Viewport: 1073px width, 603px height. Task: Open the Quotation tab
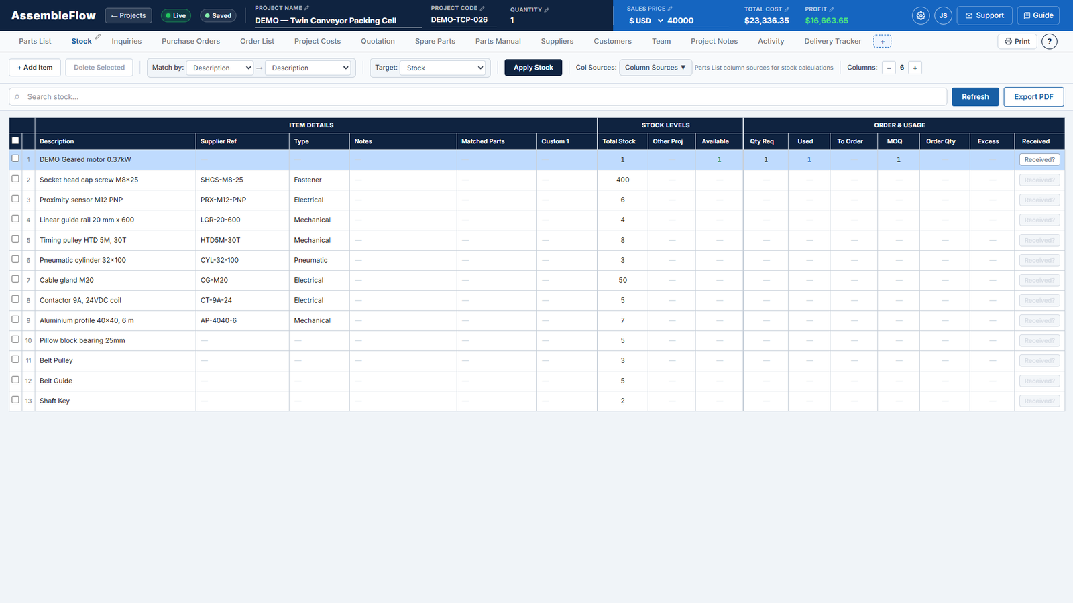[378, 42]
